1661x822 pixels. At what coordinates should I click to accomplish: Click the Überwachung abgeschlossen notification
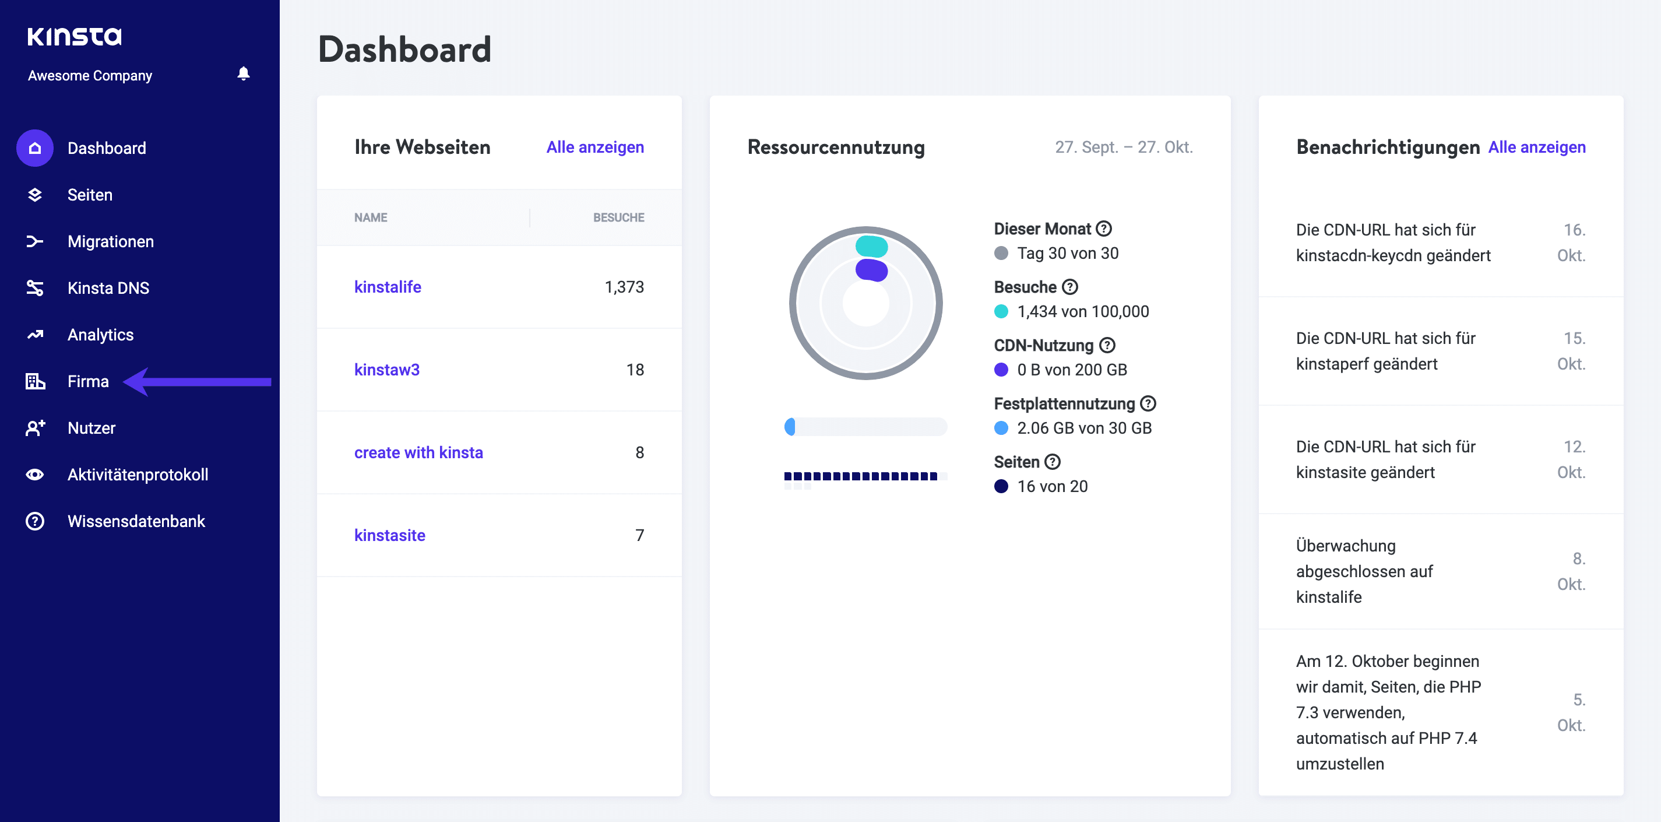1441,571
